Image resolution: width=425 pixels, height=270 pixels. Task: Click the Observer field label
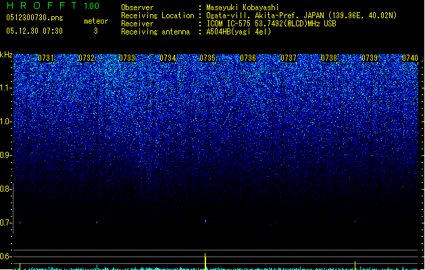point(137,7)
